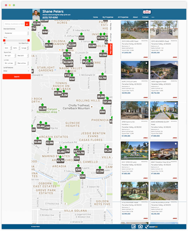Star the 6240 Cholla Lane listing

coord(146,63)
